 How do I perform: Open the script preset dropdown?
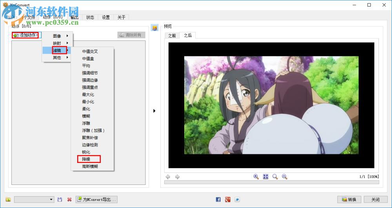click(34, 199)
